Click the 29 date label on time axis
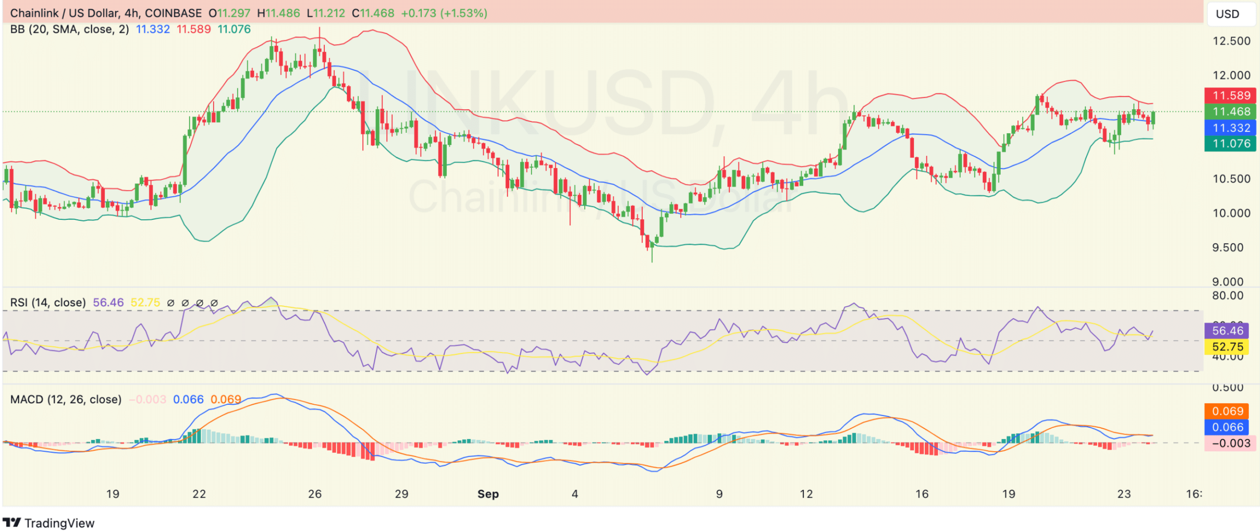The width and height of the screenshot is (1260, 532). pyautogui.click(x=402, y=494)
